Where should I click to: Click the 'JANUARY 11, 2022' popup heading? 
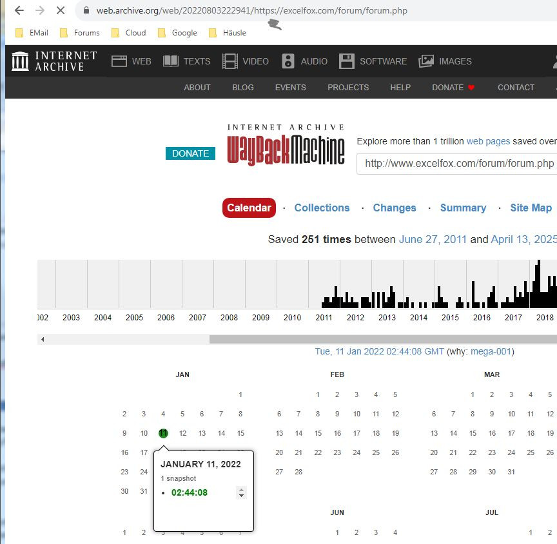pos(200,464)
